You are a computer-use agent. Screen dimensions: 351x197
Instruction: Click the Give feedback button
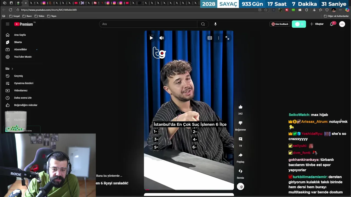(280, 24)
